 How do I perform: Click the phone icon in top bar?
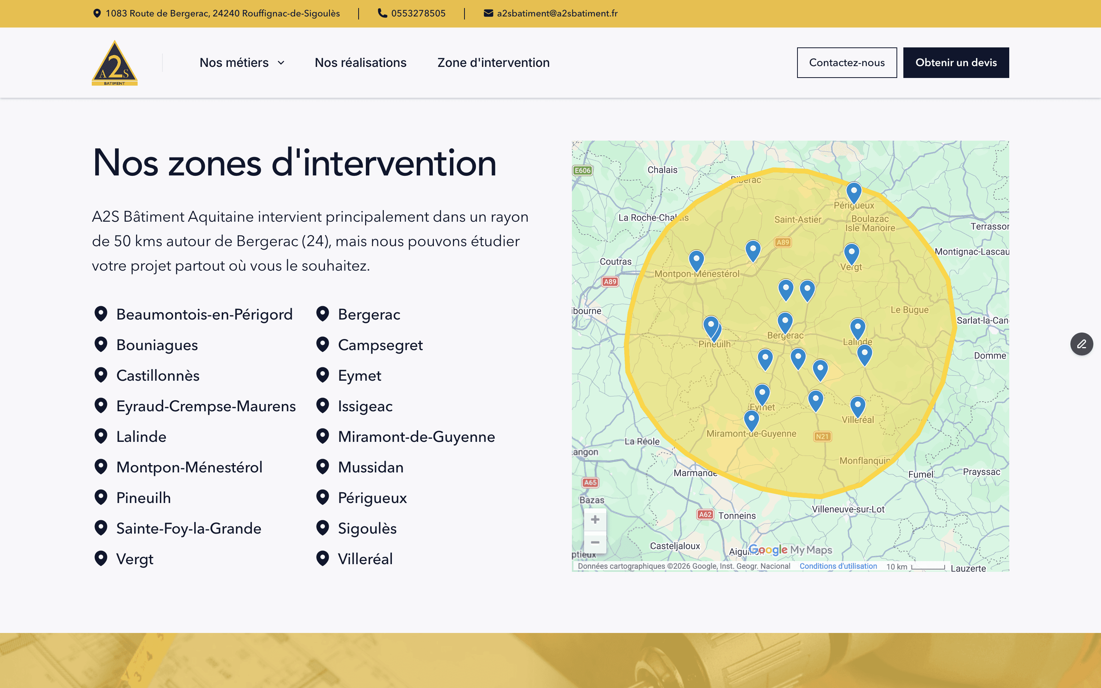click(x=383, y=13)
